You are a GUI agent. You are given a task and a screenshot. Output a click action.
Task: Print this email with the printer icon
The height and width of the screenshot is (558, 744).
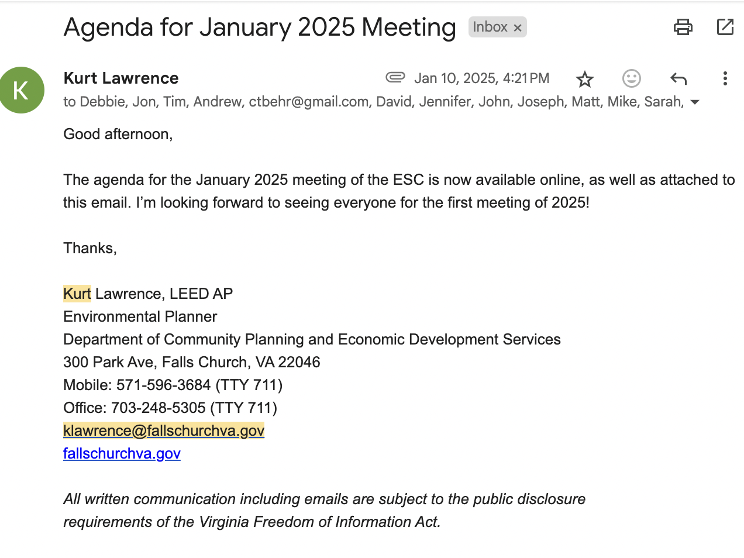pyautogui.click(x=683, y=27)
